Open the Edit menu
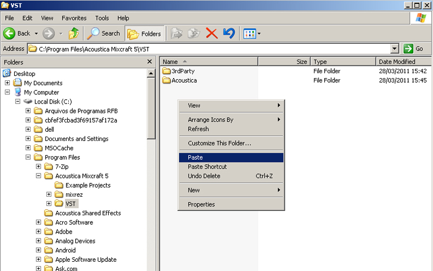Screen dimensions: 433x271 click(x=28, y=18)
